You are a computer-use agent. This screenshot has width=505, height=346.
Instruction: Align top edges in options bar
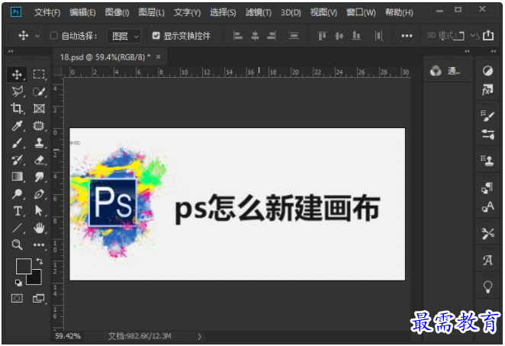(x=322, y=35)
